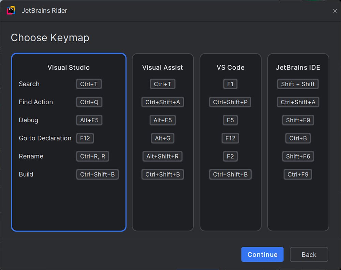Viewport: 341px width, 270px height.
Task: Click the Shift + Shift shortcut badge
Action: (298, 84)
